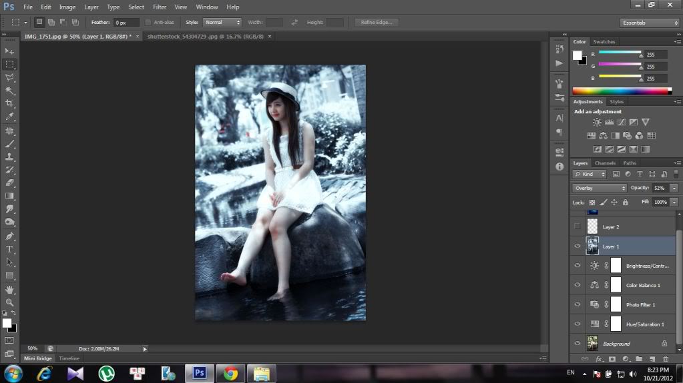Add a Curves adjustment from Adjustments panel
Image resolution: width=683 pixels, height=383 pixels.
pyautogui.click(x=621, y=122)
